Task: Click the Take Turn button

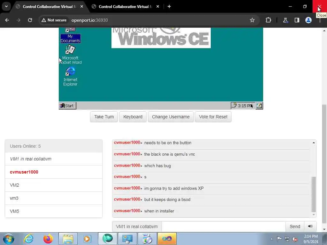Action: click(104, 117)
